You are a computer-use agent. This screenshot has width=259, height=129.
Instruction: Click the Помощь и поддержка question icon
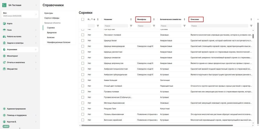[x=5, y=115]
